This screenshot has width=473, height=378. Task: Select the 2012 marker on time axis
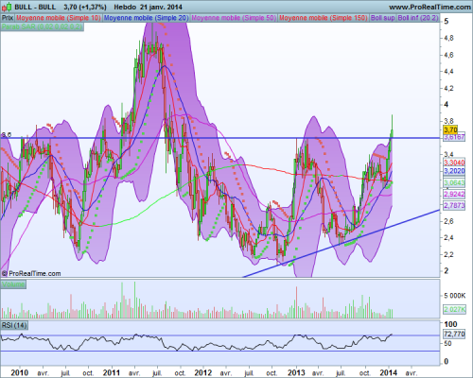point(203,372)
